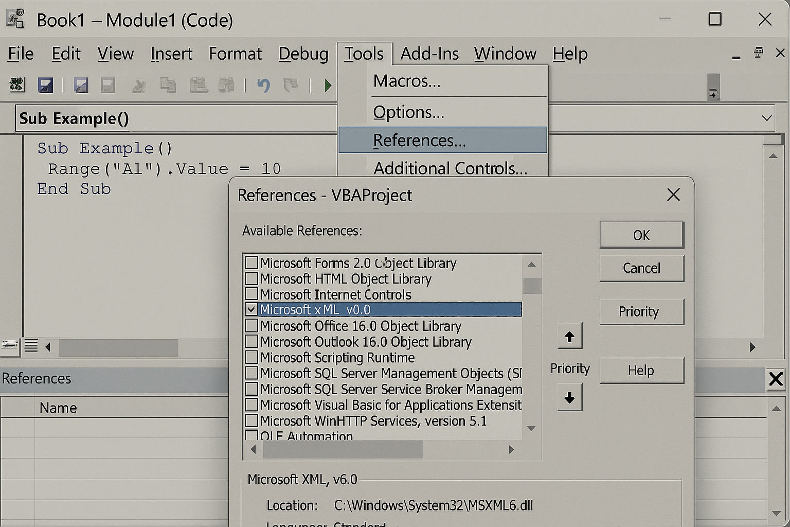Click the greyed-out Redo icon
The height and width of the screenshot is (527, 790).
[291, 85]
